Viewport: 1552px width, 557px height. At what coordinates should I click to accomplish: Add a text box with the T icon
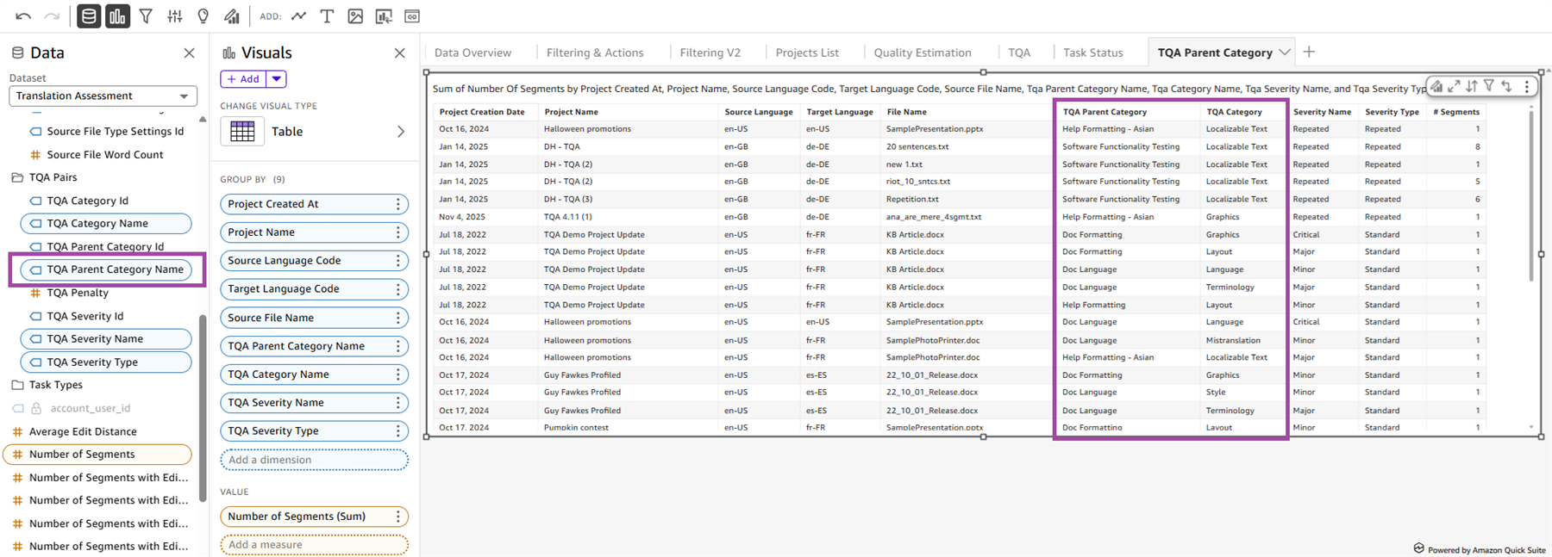[x=327, y=16]
